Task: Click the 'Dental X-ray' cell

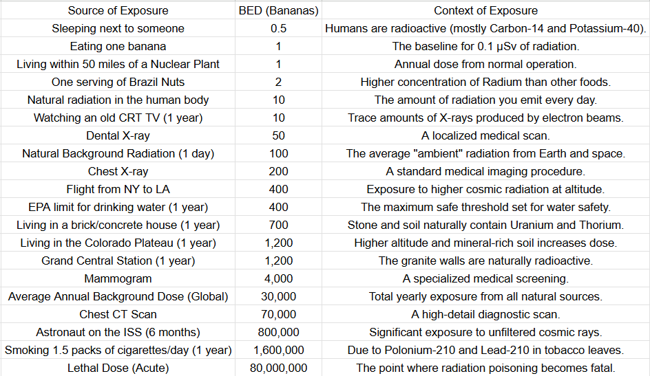Action: point(118,135)
